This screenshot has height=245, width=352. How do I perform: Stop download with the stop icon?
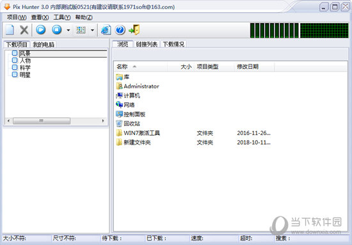coord(57,29)
